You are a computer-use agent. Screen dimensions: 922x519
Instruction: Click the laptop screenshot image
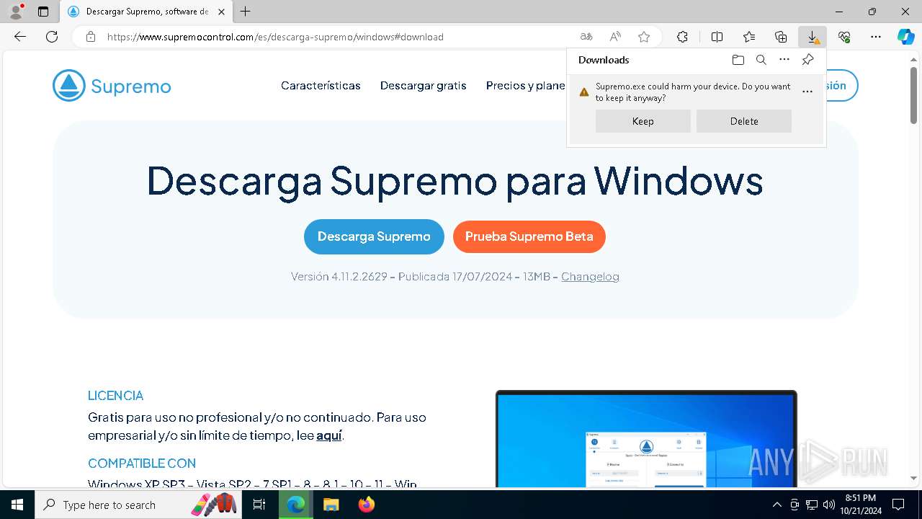coord(646,438)
